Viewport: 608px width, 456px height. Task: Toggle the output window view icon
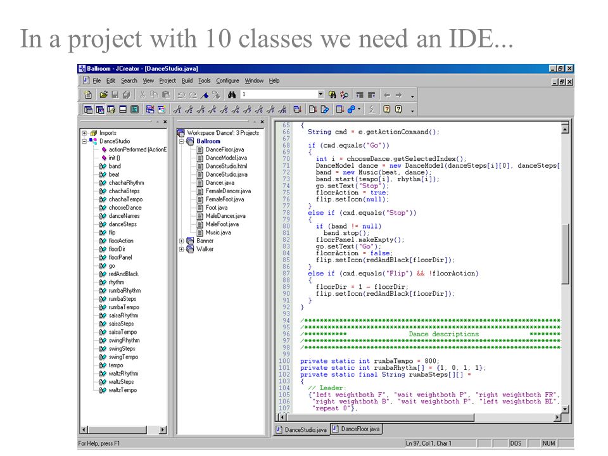click(123, 110)
